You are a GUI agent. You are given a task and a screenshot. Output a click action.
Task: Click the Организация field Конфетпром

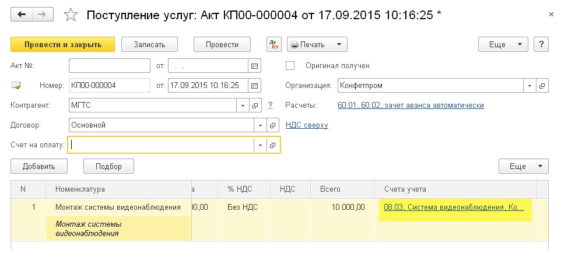(431, 86)
